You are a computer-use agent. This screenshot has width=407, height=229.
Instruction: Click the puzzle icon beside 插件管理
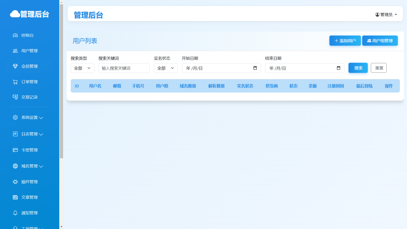pyautogui.click(x=15, y=182)
